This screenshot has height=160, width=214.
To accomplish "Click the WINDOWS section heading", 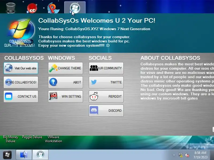I will 62,58.
